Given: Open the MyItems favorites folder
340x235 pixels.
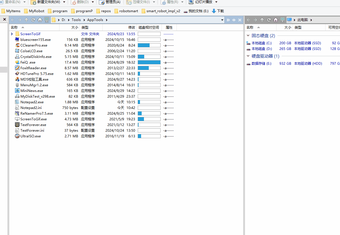Looking at the screenshot, I should [11, 11].
